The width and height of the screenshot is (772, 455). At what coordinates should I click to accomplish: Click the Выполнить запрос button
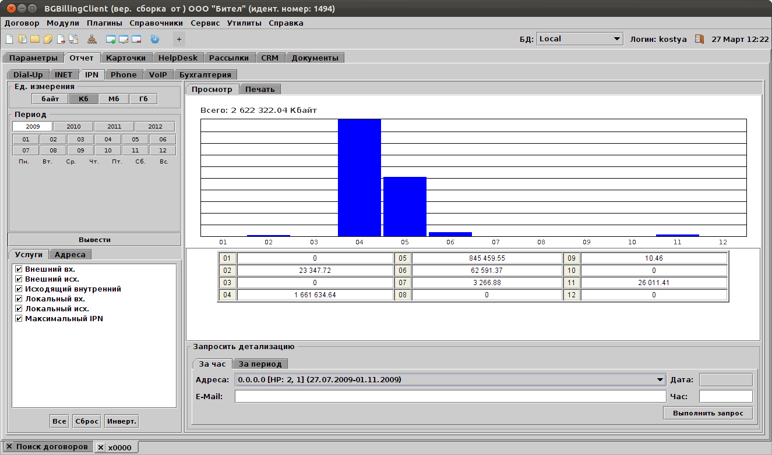tap(707, 413)
